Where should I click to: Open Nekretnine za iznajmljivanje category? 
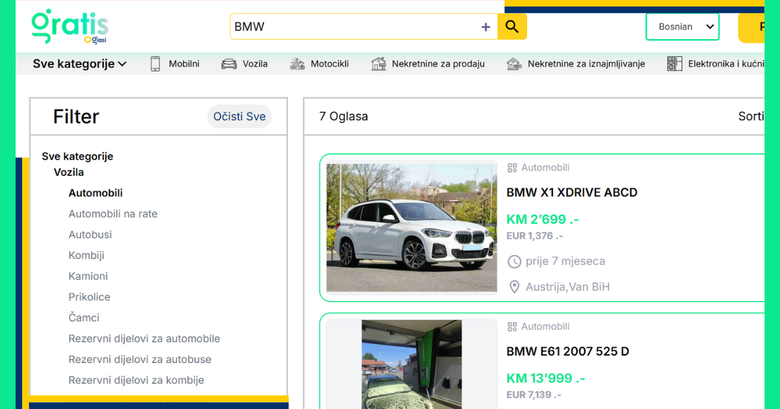pyautogui.click(x=586, y=64)
